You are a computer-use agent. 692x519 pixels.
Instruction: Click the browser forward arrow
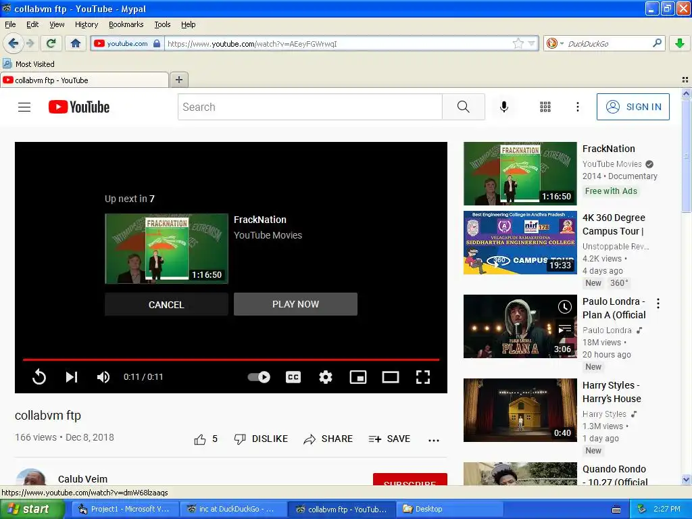[x=30, y=43]
